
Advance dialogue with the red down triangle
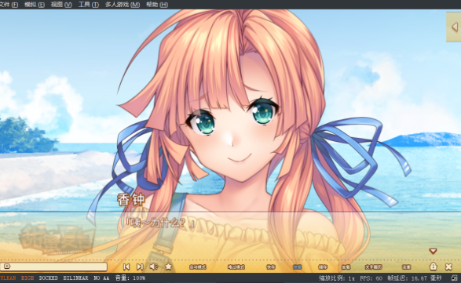(x=433, y=251)
